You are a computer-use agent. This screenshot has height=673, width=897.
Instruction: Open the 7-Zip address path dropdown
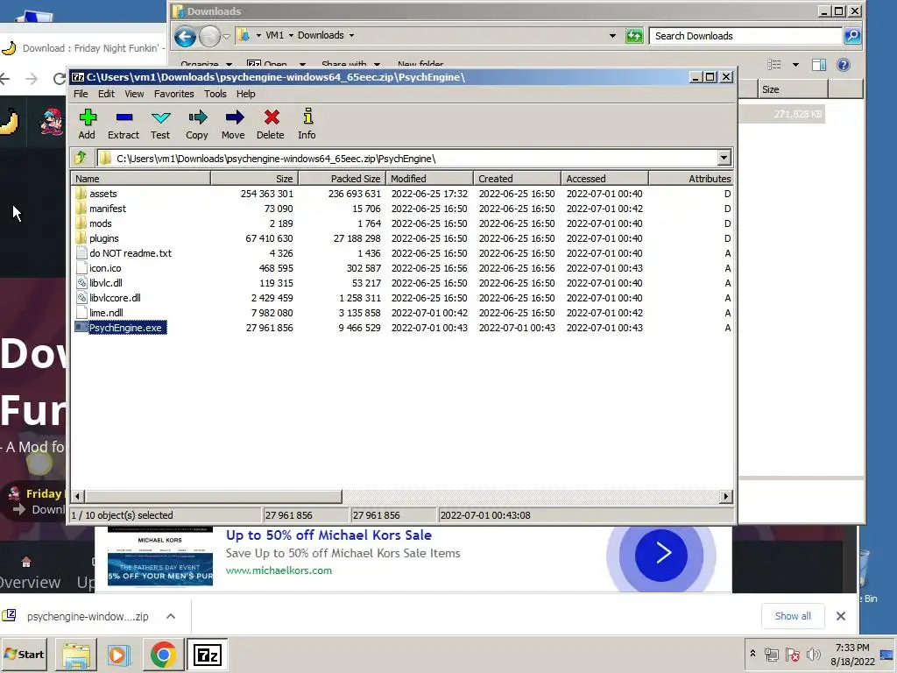724,158
